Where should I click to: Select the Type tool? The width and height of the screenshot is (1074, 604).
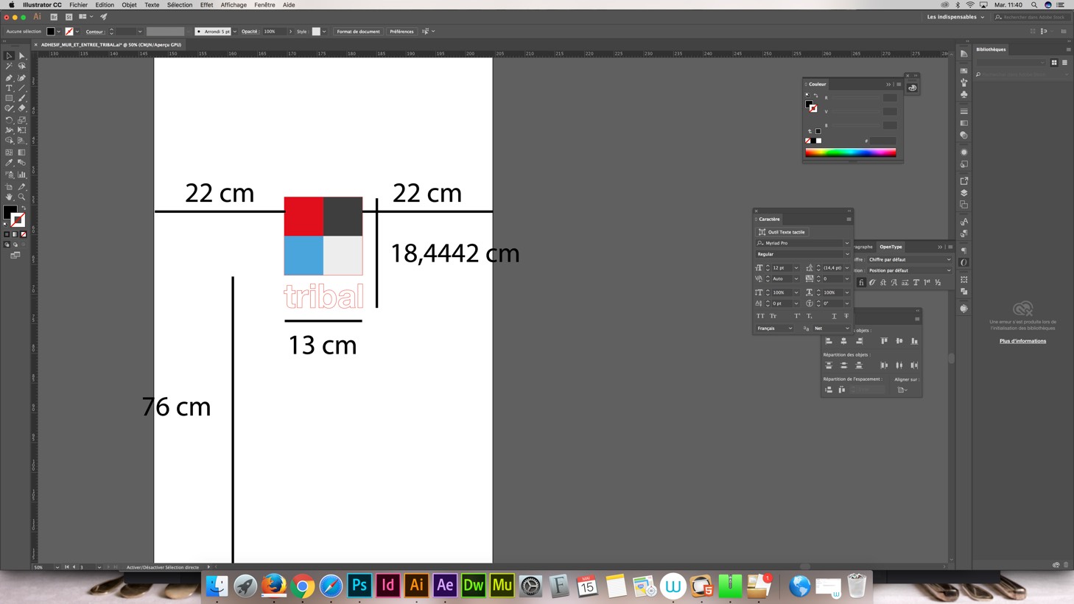(9, 88)
